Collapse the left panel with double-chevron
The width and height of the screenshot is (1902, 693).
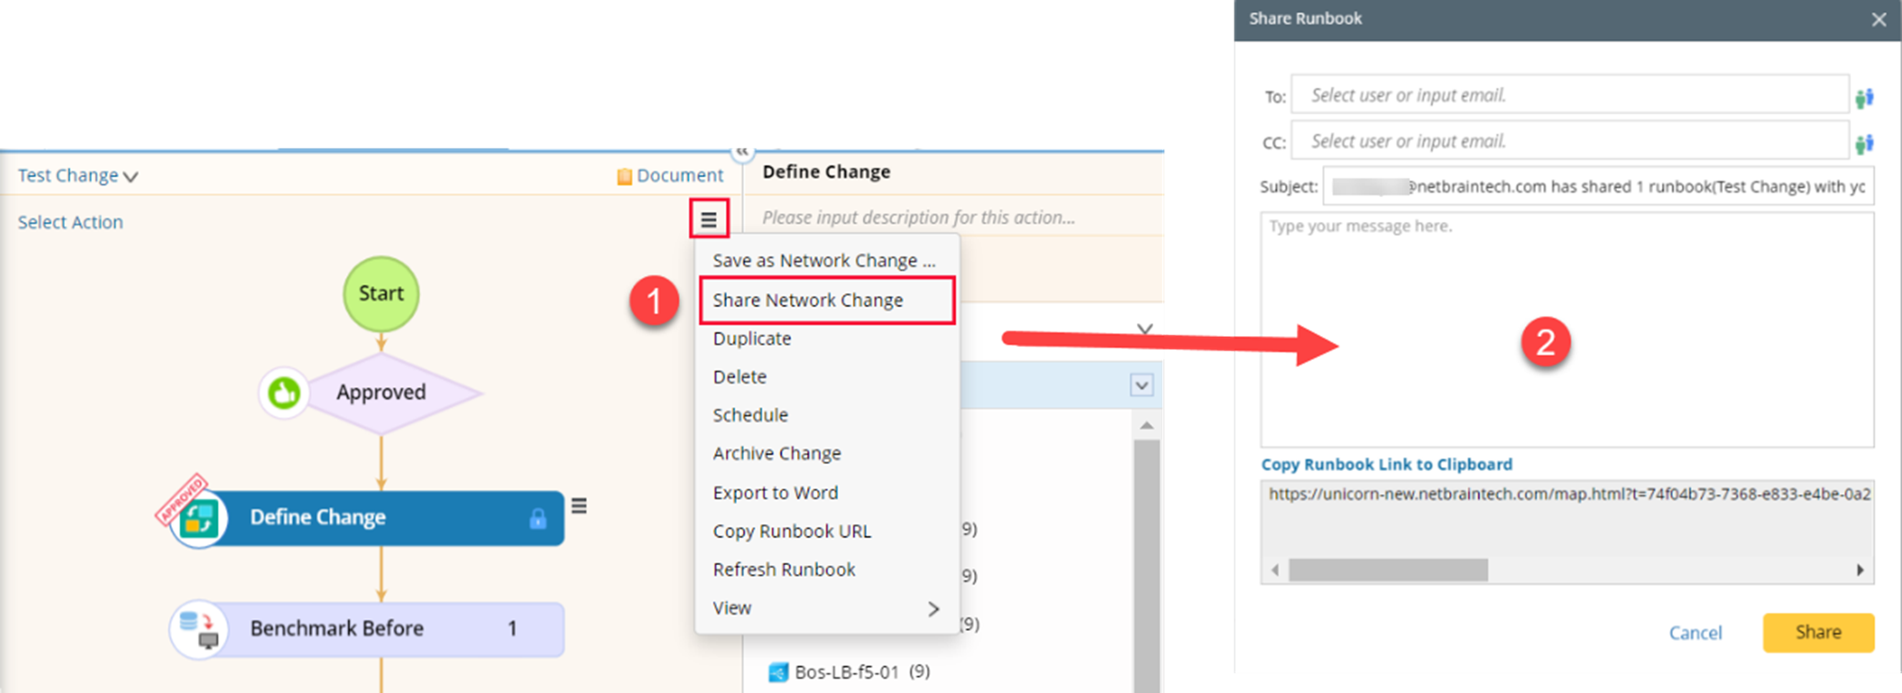(x=742, y=151)
